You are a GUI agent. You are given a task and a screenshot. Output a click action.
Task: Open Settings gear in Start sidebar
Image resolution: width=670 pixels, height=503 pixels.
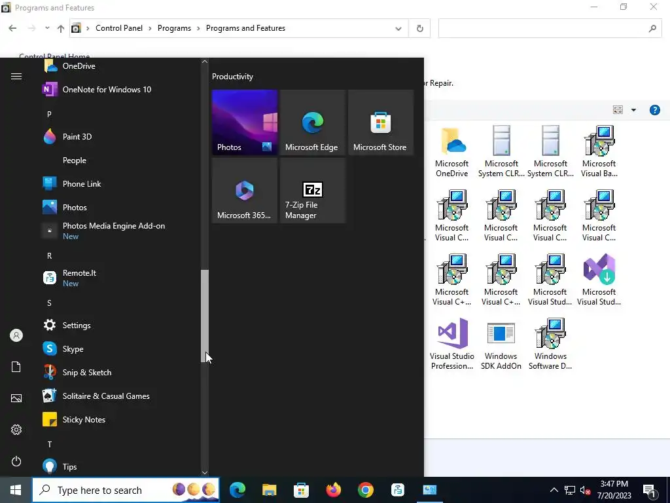tap(16, 430)
